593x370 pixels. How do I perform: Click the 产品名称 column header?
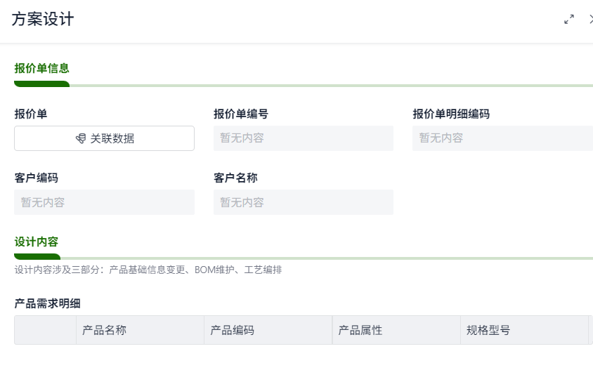[x=104, y=330]
